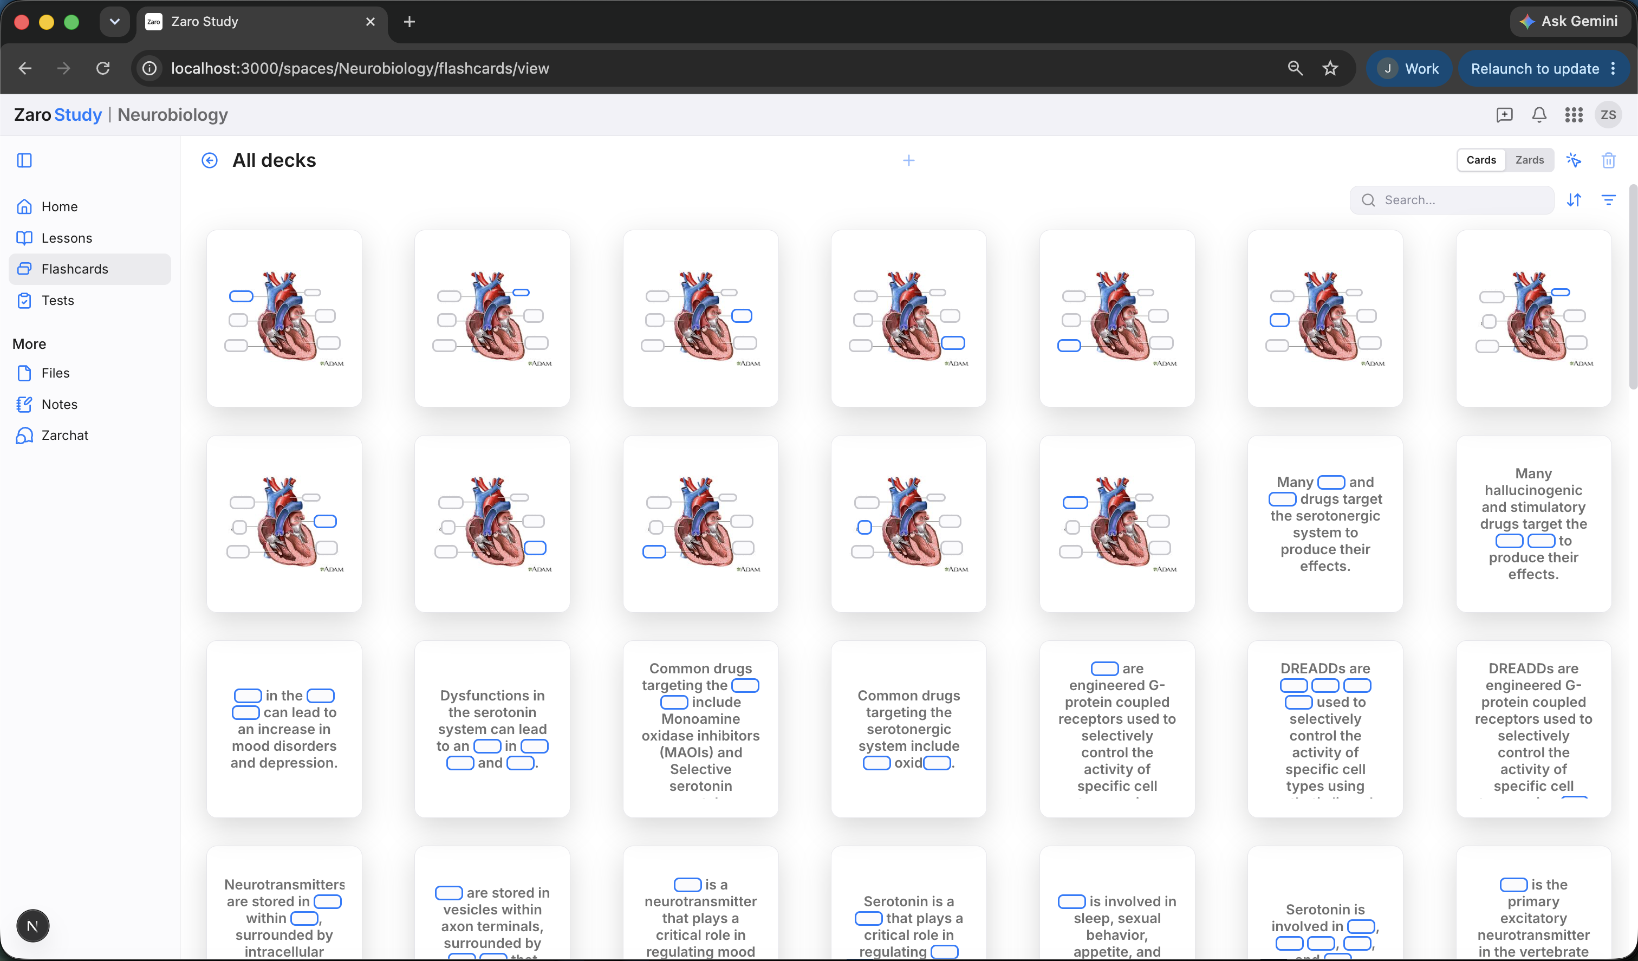The height and width of the screenshot is (961, 1638).
Task: Open 'Serotonin is a ... that plays a critical role' card
Action: click(909, 904)
